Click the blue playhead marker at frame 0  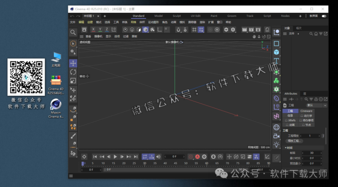tap(83, 164)
